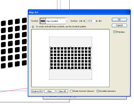The image size is (134, 104).
Task: Open the Symbol dropdown arrow
Action: coord(67,21)
